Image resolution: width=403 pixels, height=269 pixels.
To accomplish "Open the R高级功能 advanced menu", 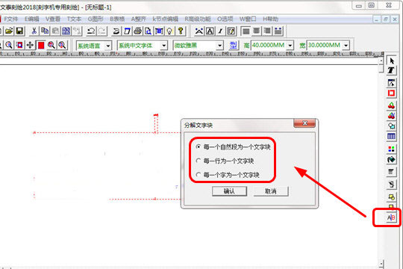I will 198,19.
